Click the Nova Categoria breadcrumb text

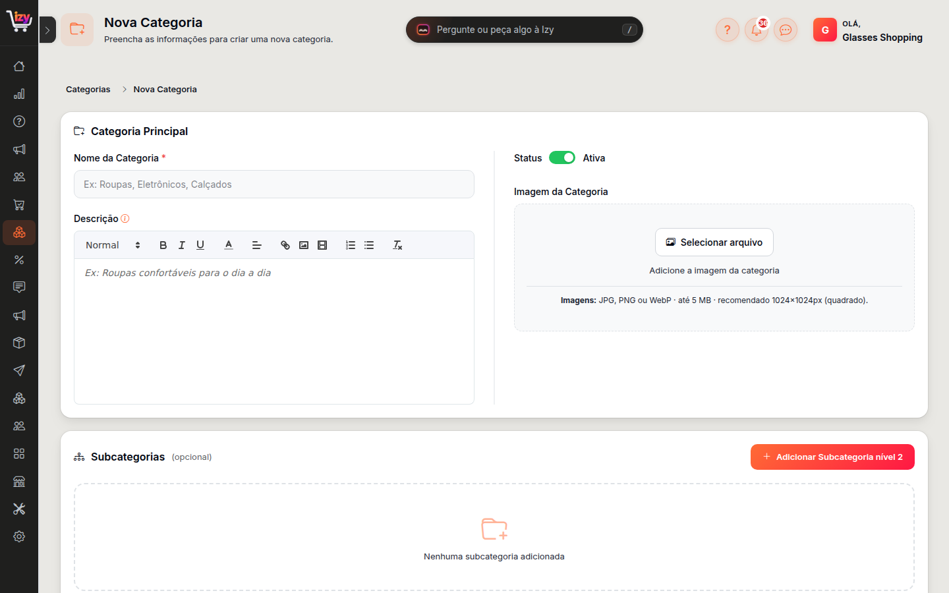point(165,90)
